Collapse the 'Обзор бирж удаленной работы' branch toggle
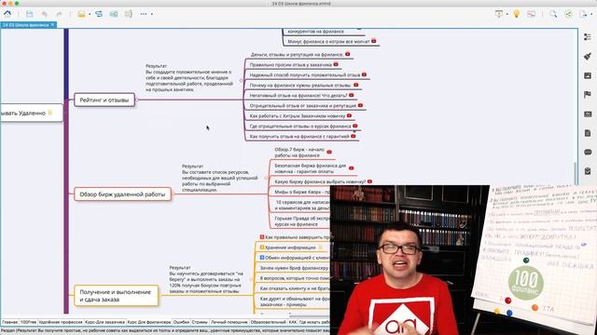Image resolution: width=597 pixels, height=335 pixels. coord(173,194)
